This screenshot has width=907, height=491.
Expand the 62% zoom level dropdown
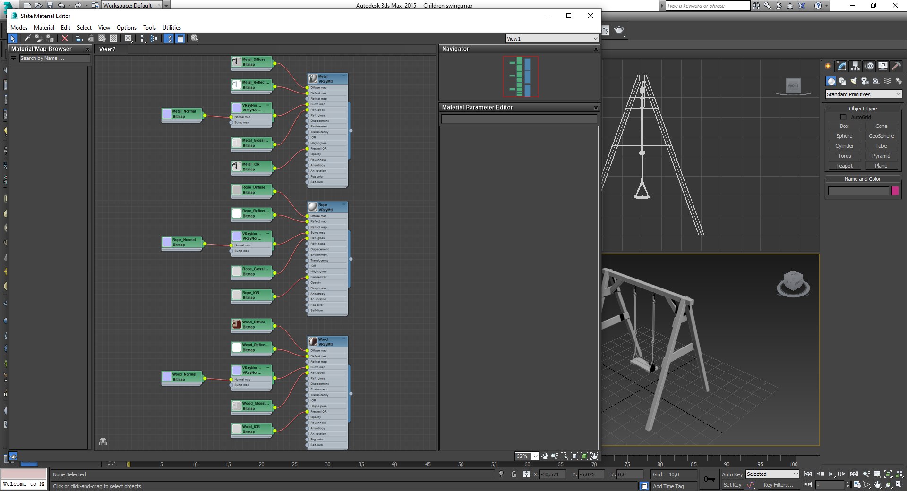pos(535,456)
